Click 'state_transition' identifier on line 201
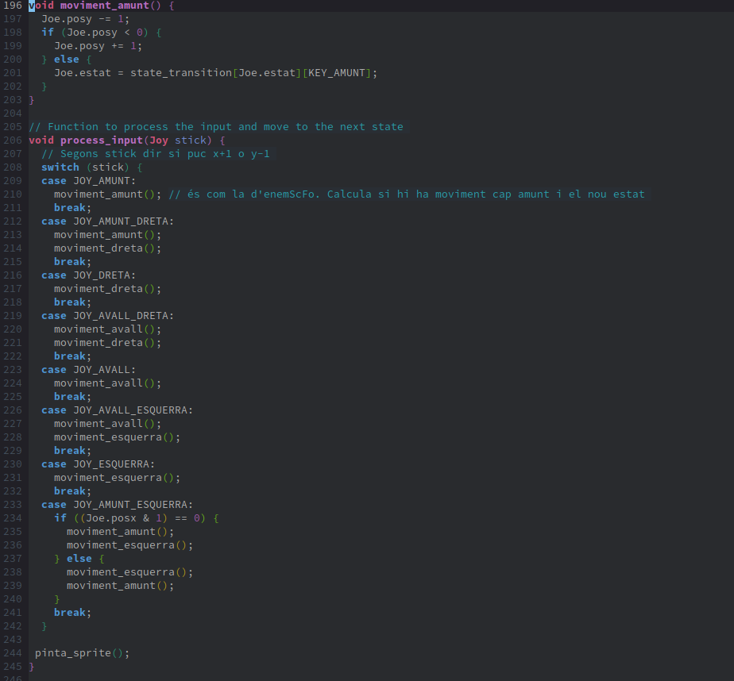 180,73
